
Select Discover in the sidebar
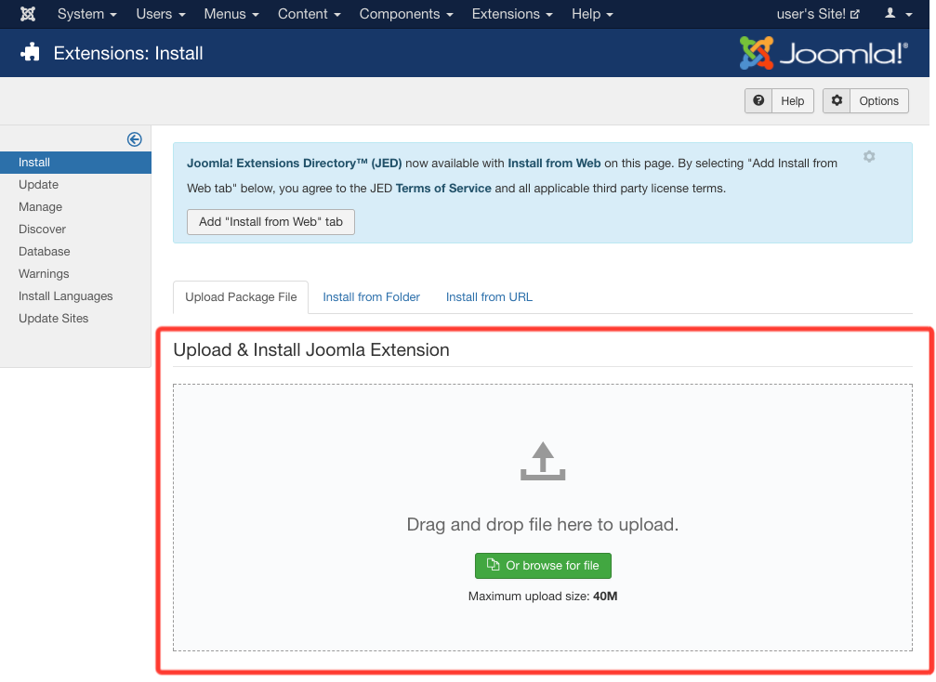pos(42,230)
